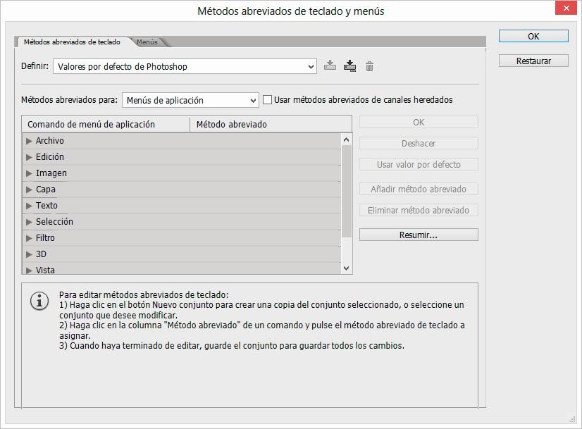Expand the 3D command group
582x429 pixels.
[x=30, y=254]
